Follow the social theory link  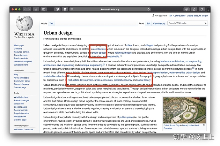pyautogui.click(x=144, y=80)
